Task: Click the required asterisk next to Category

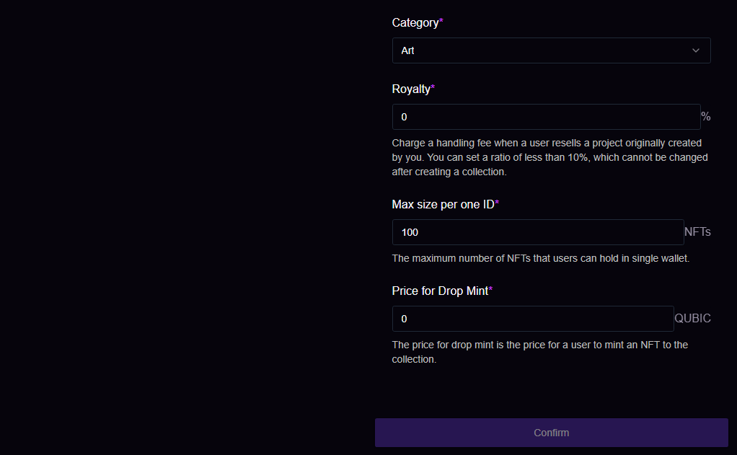Action: 441,22
